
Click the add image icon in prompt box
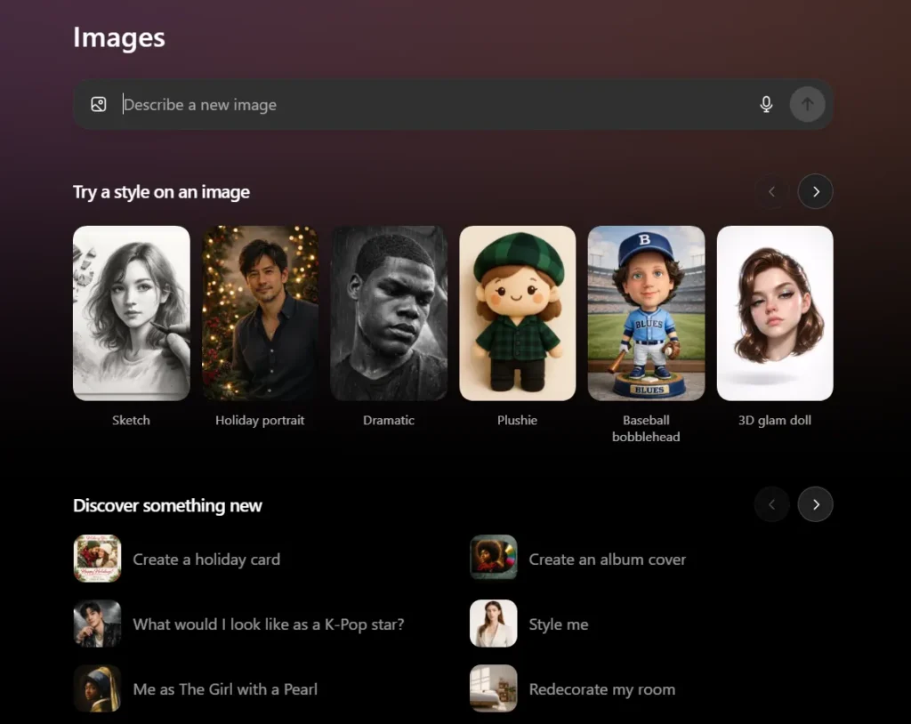pos(99,105)
